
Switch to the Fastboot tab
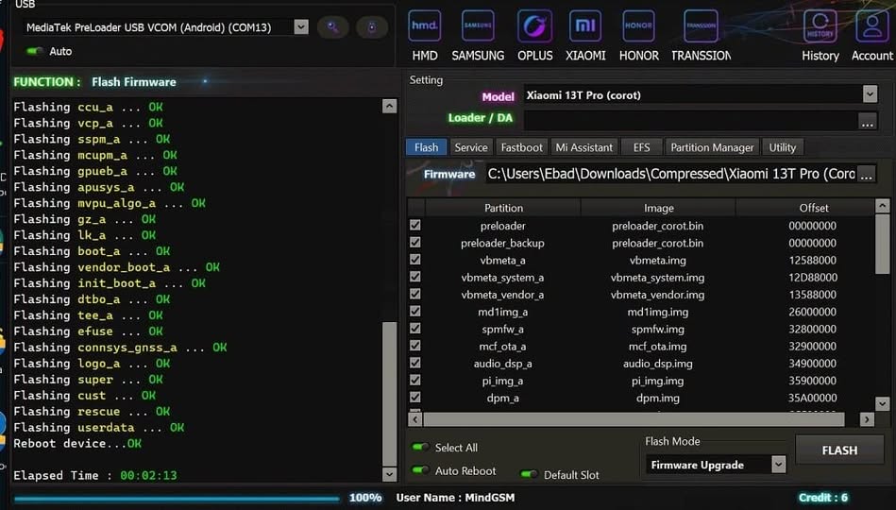tap(521, 147)
